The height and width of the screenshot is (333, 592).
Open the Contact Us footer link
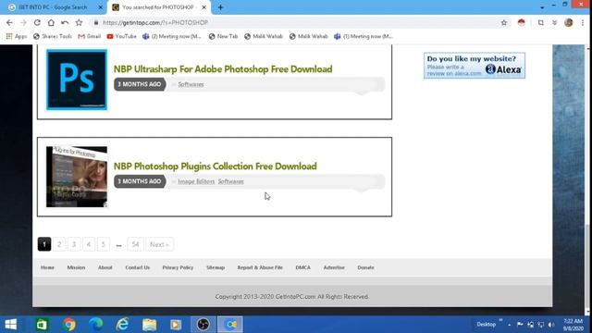(138, 267)
